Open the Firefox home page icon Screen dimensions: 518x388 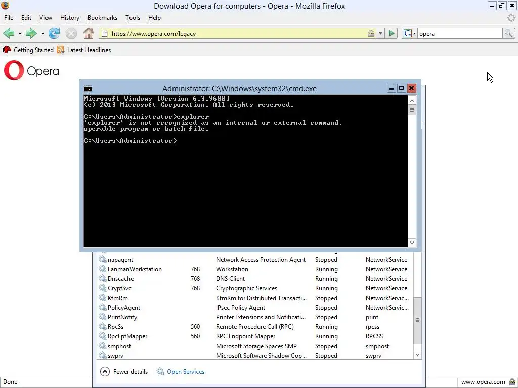click(89, 33)
